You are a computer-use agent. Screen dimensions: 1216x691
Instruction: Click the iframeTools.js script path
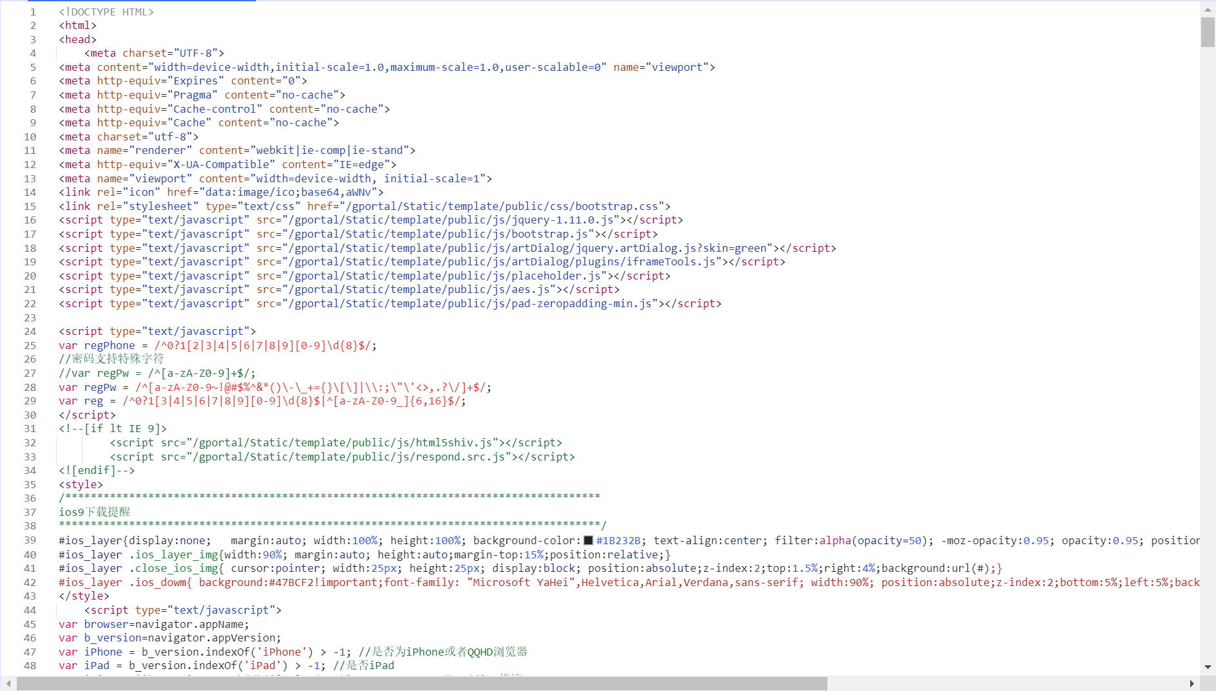coord(505,261)
